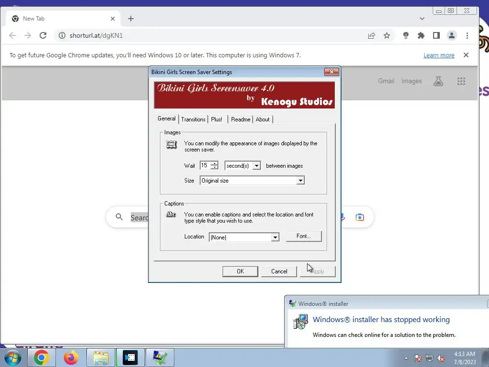Click the Google search magnifier icon

click(x=119, y=217)
